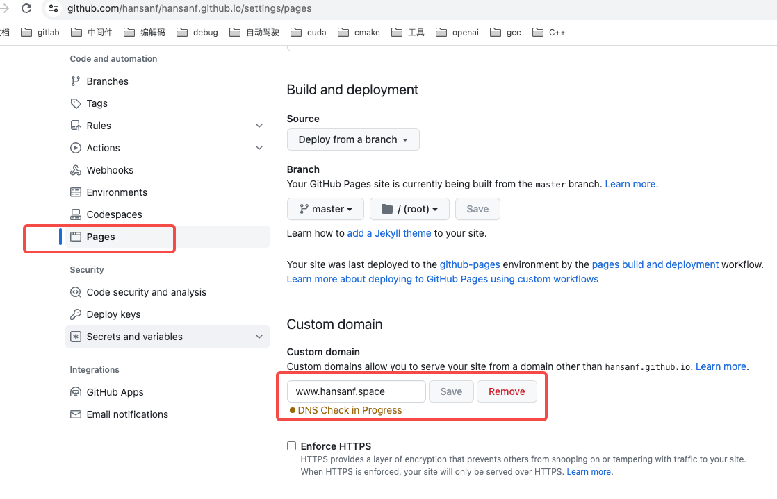
Task: Open the master branch dropdown
Action: (x=325, y=209)
